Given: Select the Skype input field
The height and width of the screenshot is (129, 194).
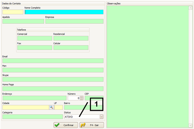Looking at the screenshot, I should pyautogui.click(x=53, y=79).
